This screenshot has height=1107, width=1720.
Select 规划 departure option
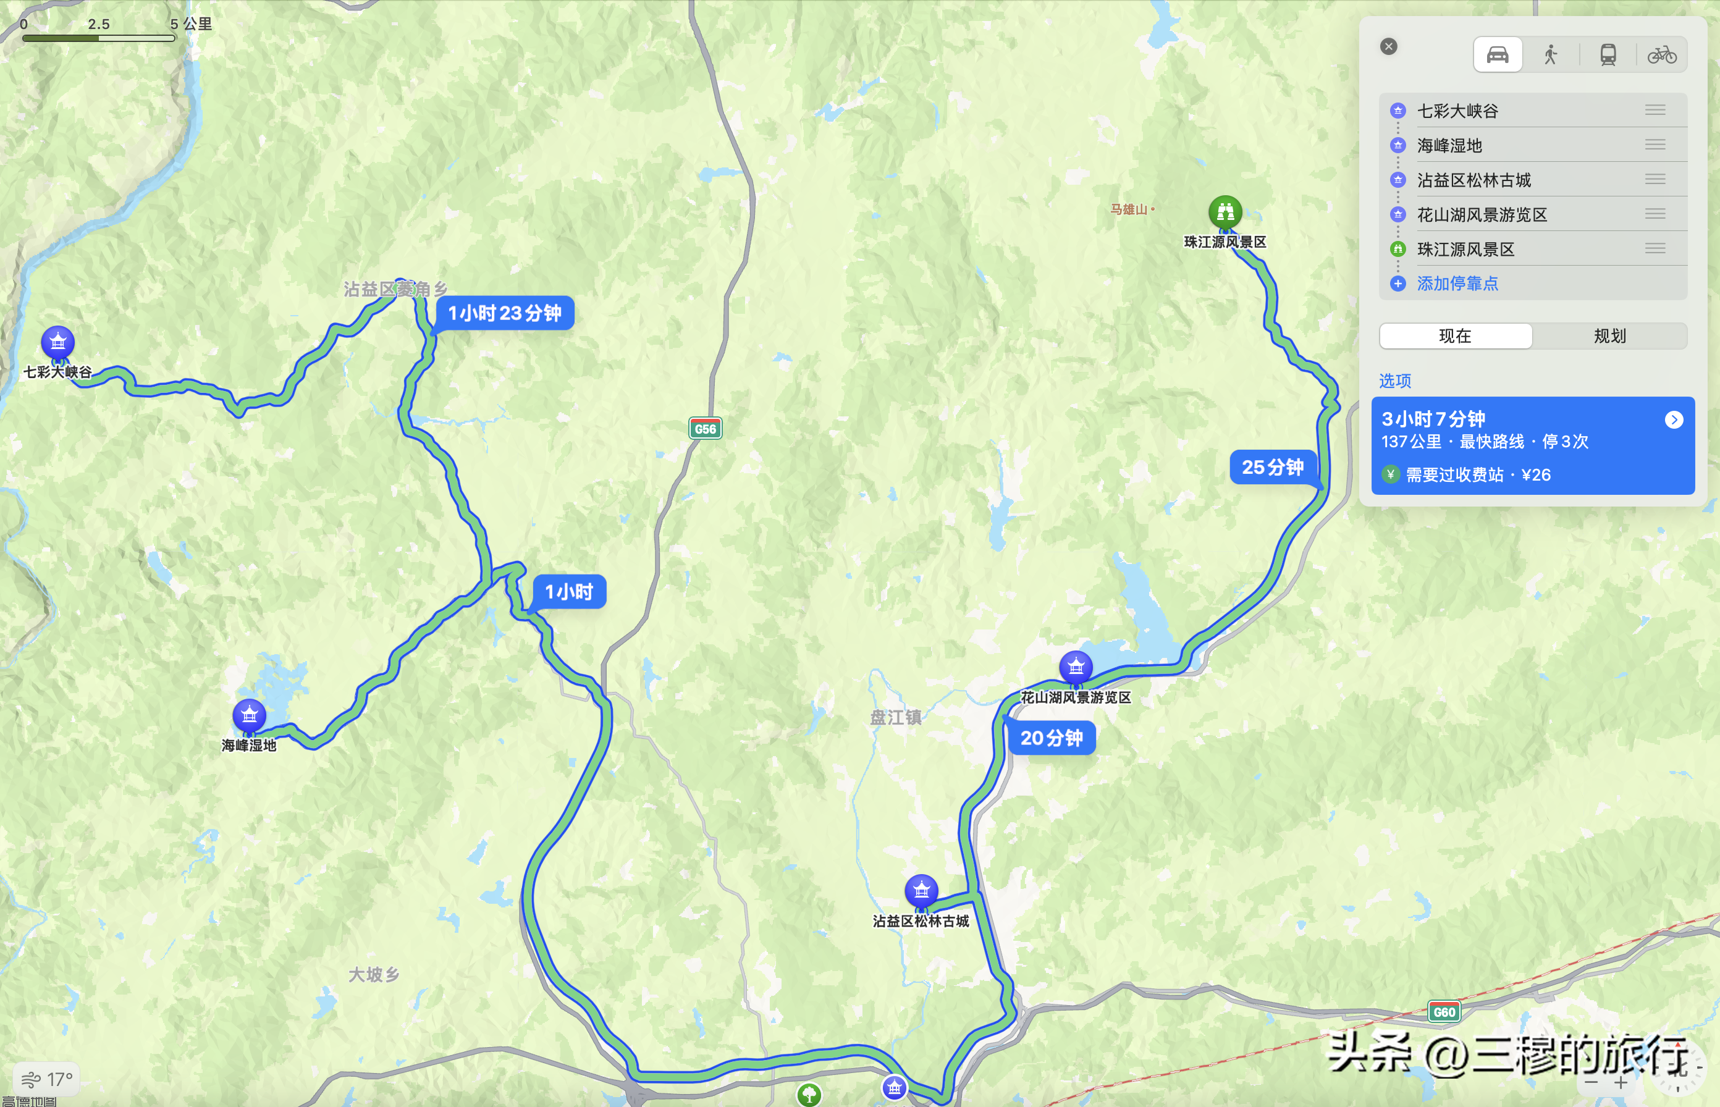1610,335
